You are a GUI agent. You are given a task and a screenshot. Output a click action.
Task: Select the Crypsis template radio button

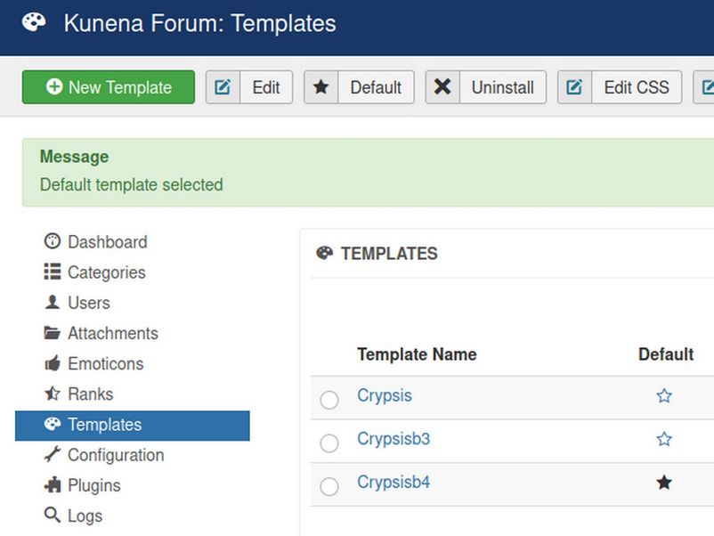329,400
